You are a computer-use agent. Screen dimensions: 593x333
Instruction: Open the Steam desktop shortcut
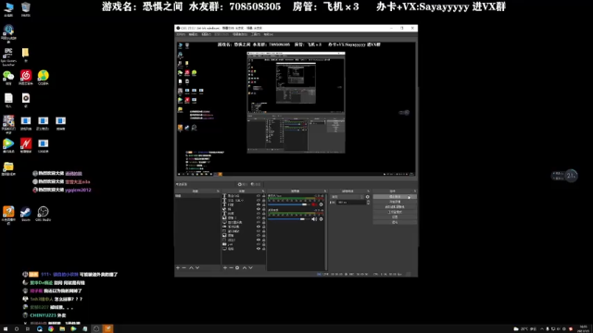click(x=26, y=214)
